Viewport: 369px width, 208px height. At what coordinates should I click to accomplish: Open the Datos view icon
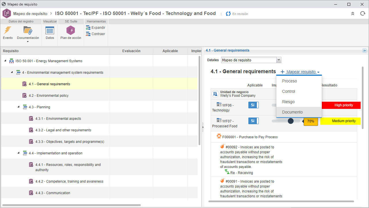(x=50, y=30)
